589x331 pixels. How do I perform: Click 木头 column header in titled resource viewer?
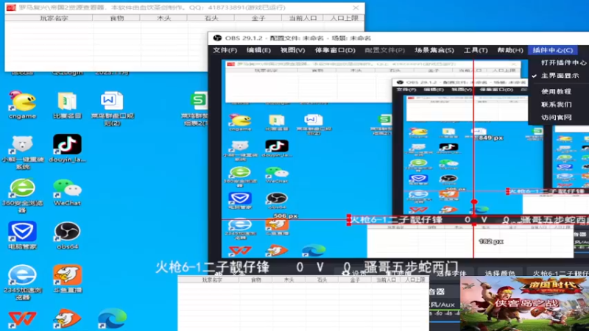pyautogui.click(x=163, y=18)
